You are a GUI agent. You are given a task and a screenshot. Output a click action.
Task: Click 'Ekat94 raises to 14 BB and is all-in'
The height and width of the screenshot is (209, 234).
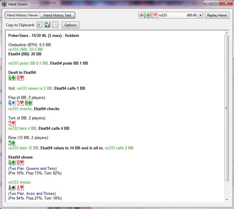(72, 148)
